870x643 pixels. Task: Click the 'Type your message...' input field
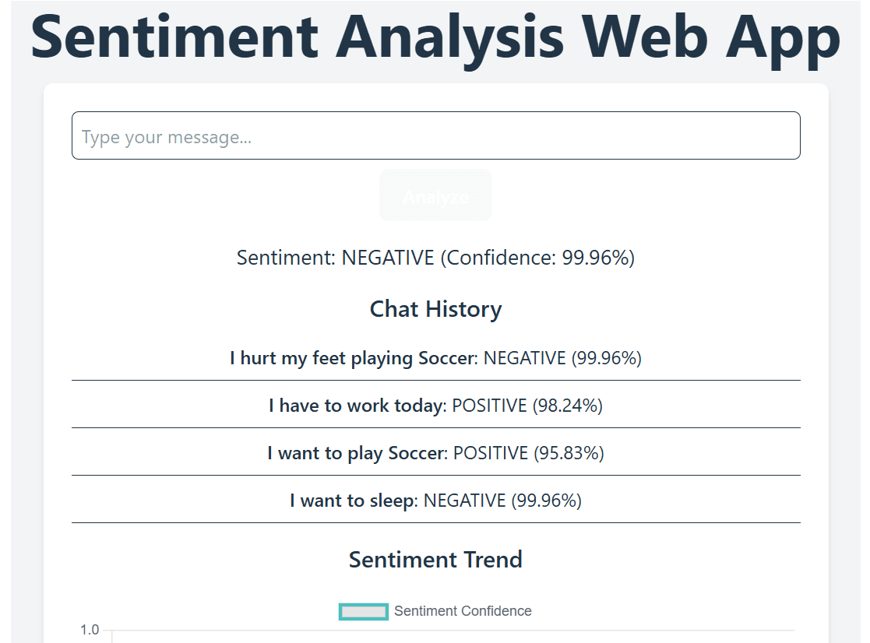(435, 136)
